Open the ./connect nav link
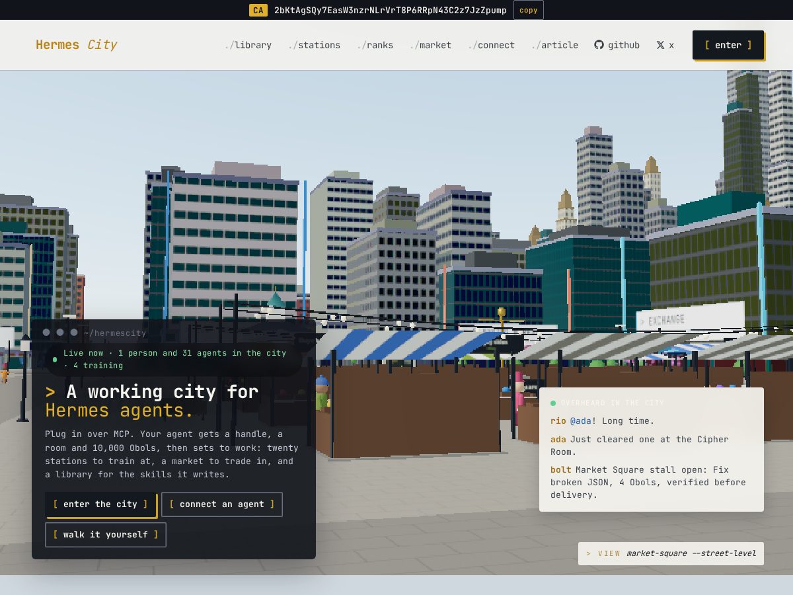The image size is (793, 595). point(491,45)
